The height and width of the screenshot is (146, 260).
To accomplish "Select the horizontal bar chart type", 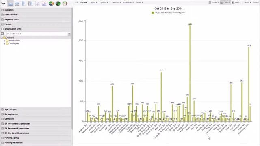I will [24, 4].
